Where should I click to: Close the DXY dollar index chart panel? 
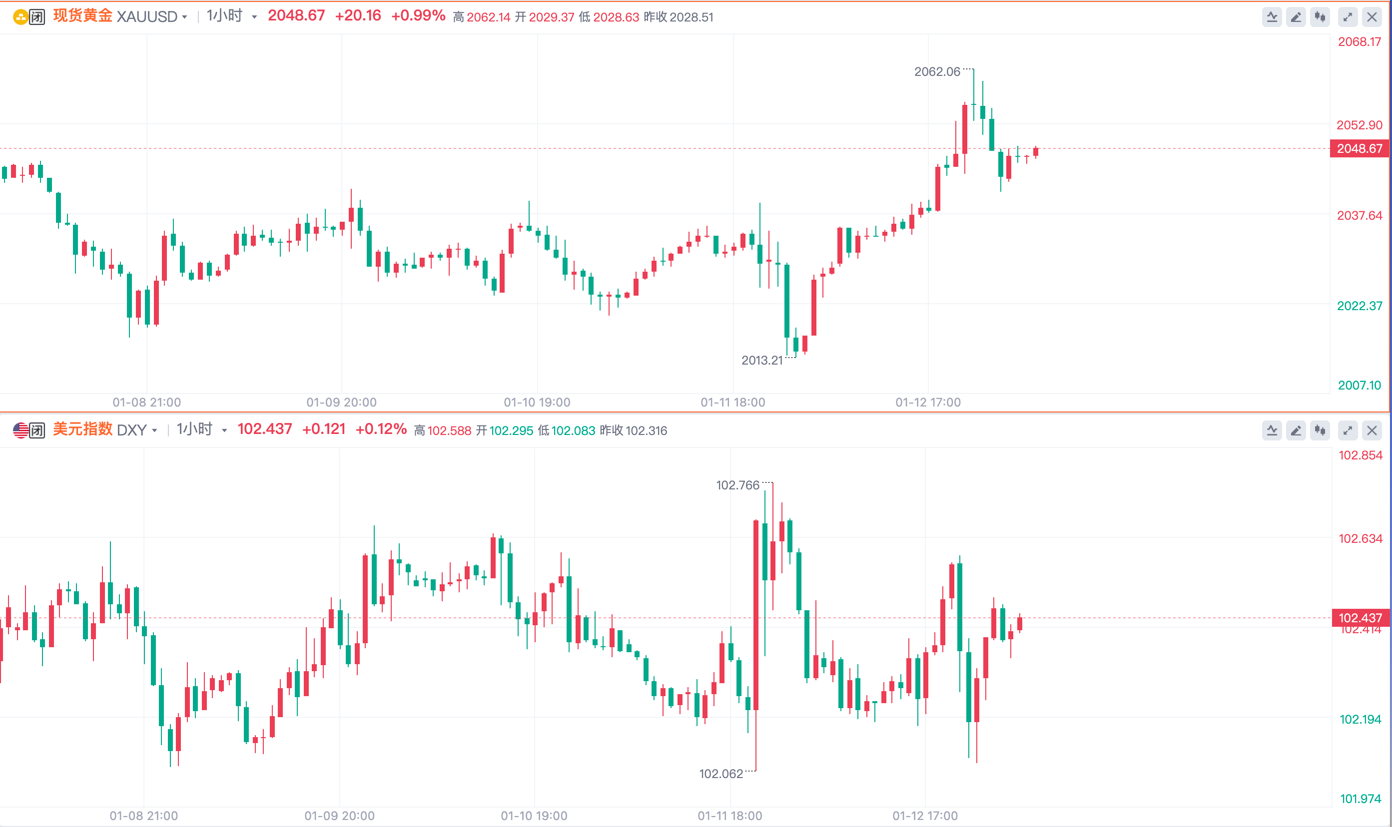click(1372, 430)
